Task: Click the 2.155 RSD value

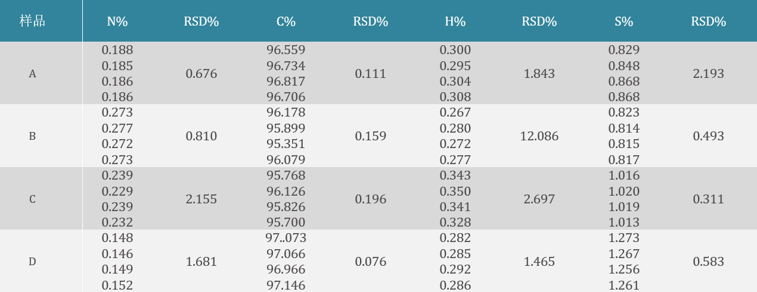Action: (201, 199)
